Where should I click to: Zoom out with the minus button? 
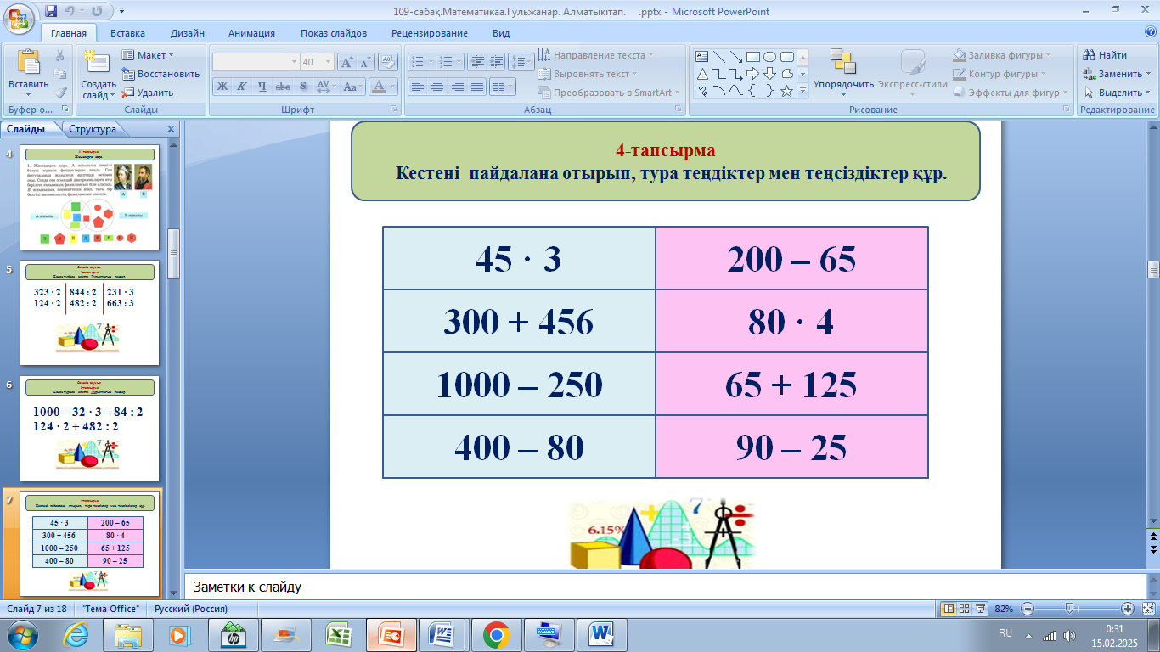click(1028, 609)
